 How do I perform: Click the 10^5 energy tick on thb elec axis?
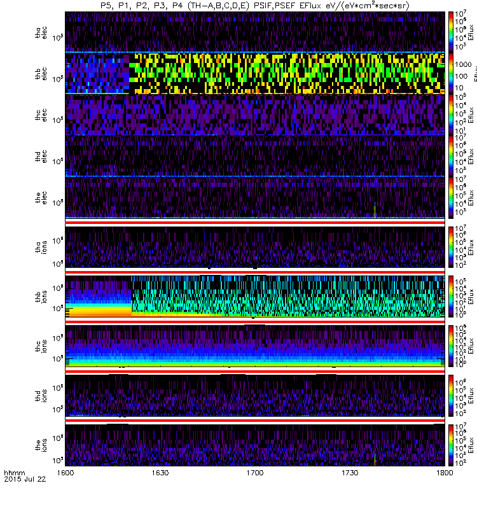58,78
